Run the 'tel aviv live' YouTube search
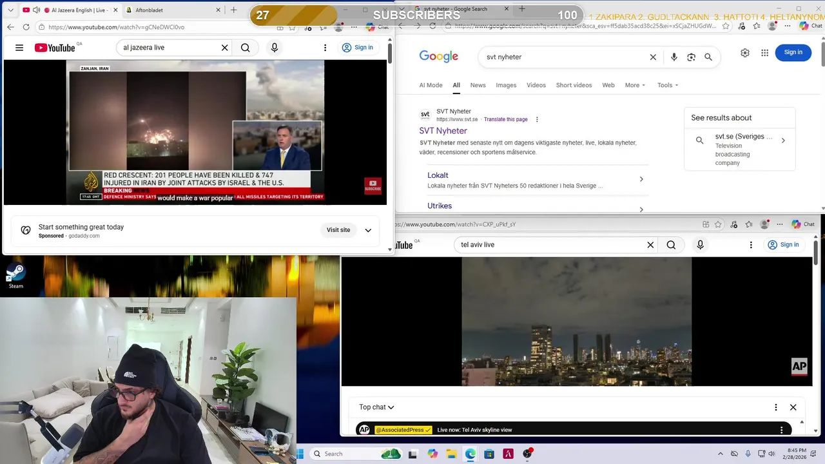This screenshot has height=464, width=825. [672, 245]
